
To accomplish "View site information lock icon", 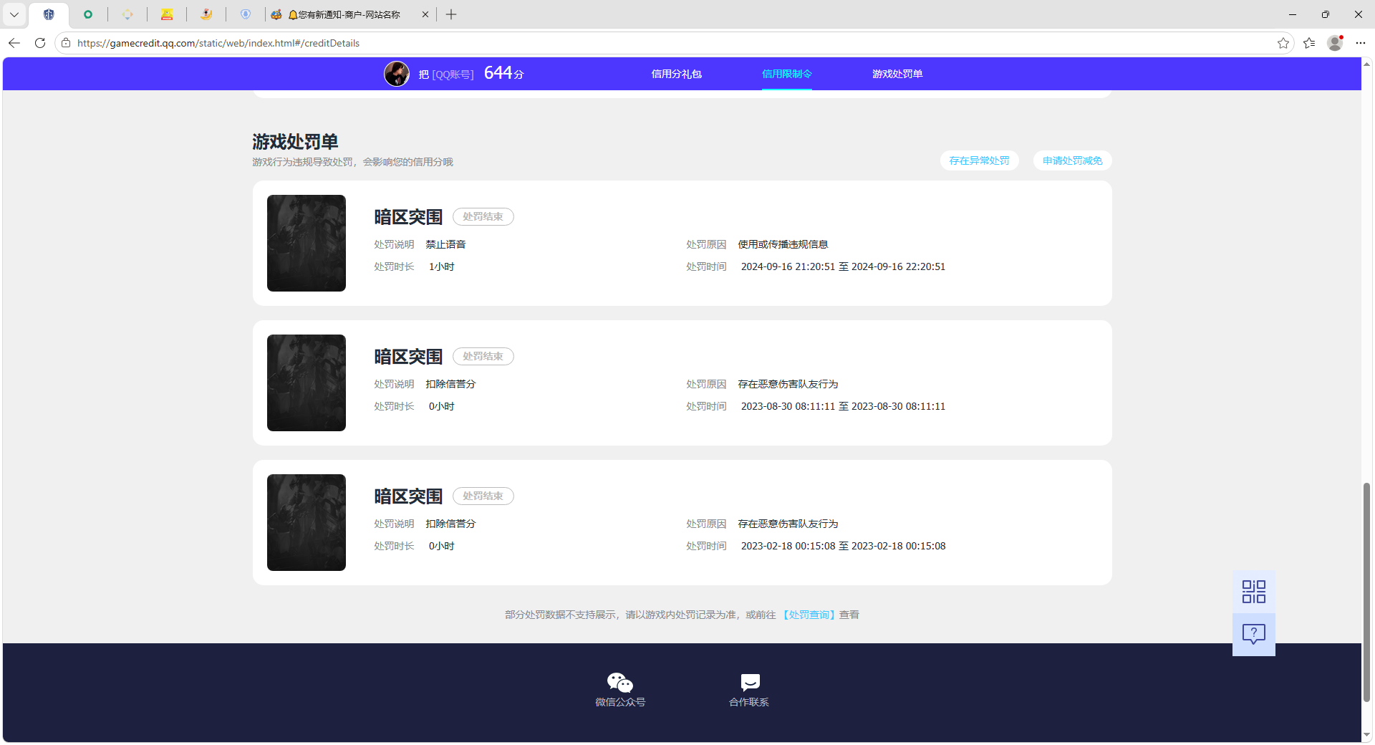I will (x=66, y=43).
